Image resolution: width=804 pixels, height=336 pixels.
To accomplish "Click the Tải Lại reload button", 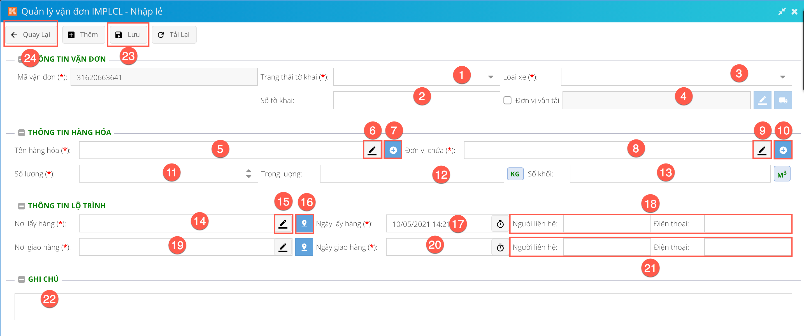I will tap(174, 35).
